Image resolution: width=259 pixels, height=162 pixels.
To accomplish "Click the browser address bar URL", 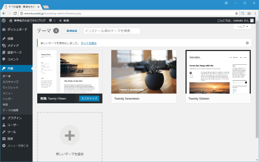I will coord(53,13).
